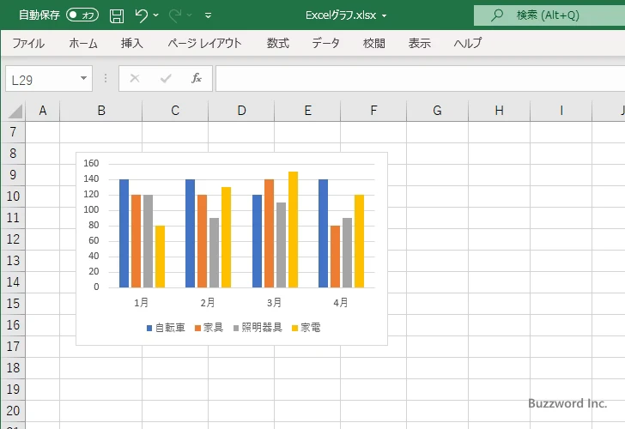This screenshot has width=625, height=429.
Task: Click the formula bar cancel X icon
Action: [x=134, y=78]
